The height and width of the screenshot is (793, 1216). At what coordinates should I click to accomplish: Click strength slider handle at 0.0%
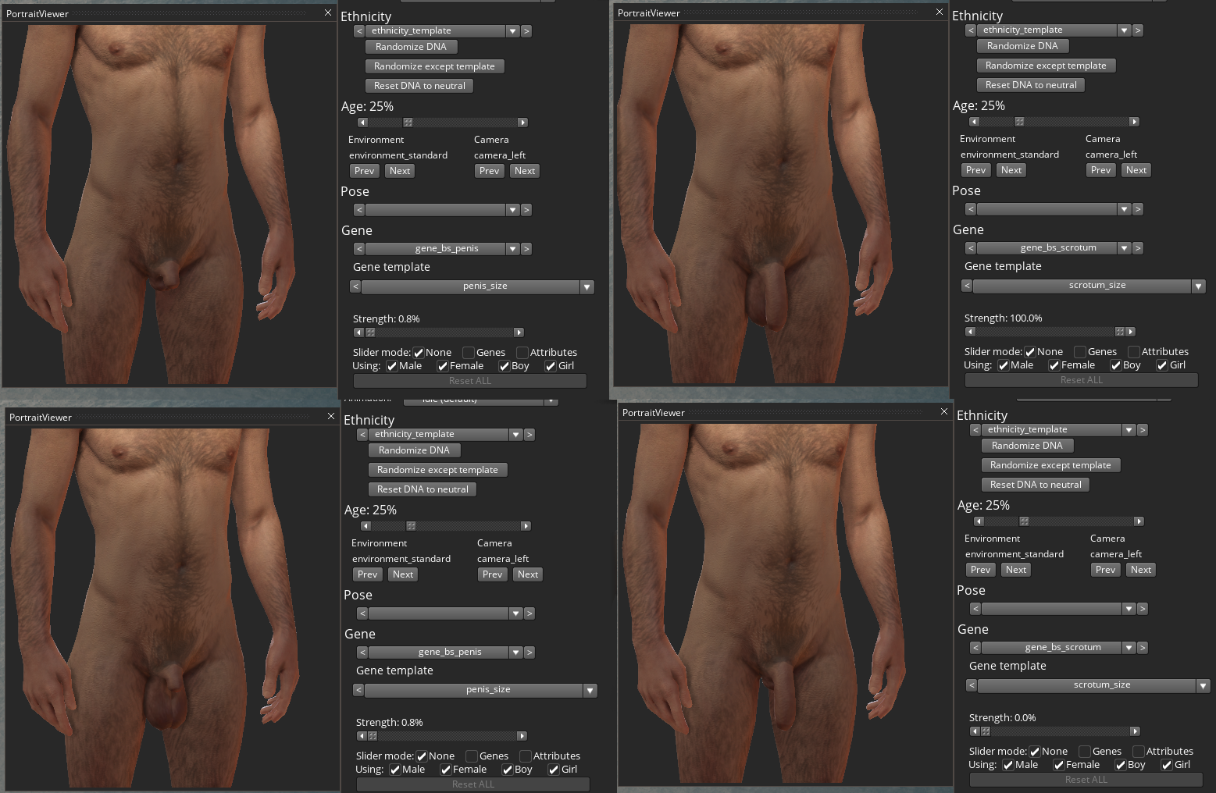(x=986, y=731)
